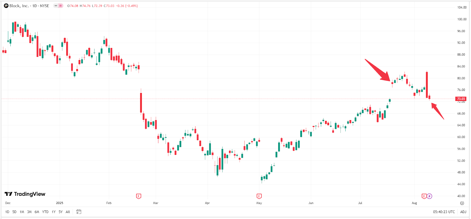Click the 2025 label on the time axis
The image size is (471, 219).
tap(59, 203)
